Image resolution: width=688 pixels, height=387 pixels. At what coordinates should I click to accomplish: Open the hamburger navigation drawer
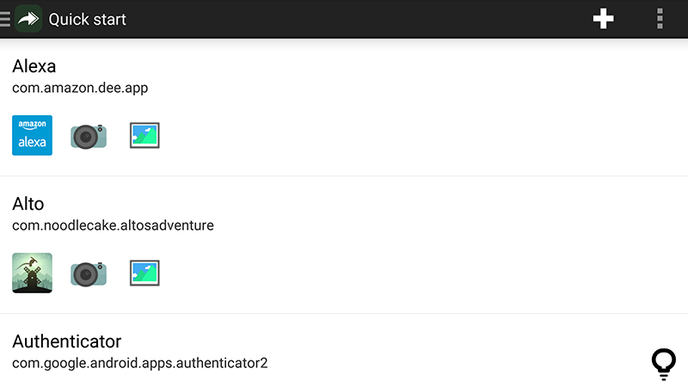point(5,19)
